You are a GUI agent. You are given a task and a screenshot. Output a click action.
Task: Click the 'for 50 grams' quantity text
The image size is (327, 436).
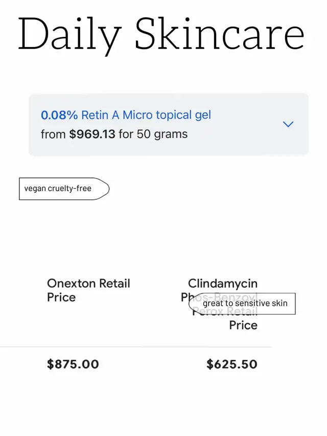coord(153,134)
